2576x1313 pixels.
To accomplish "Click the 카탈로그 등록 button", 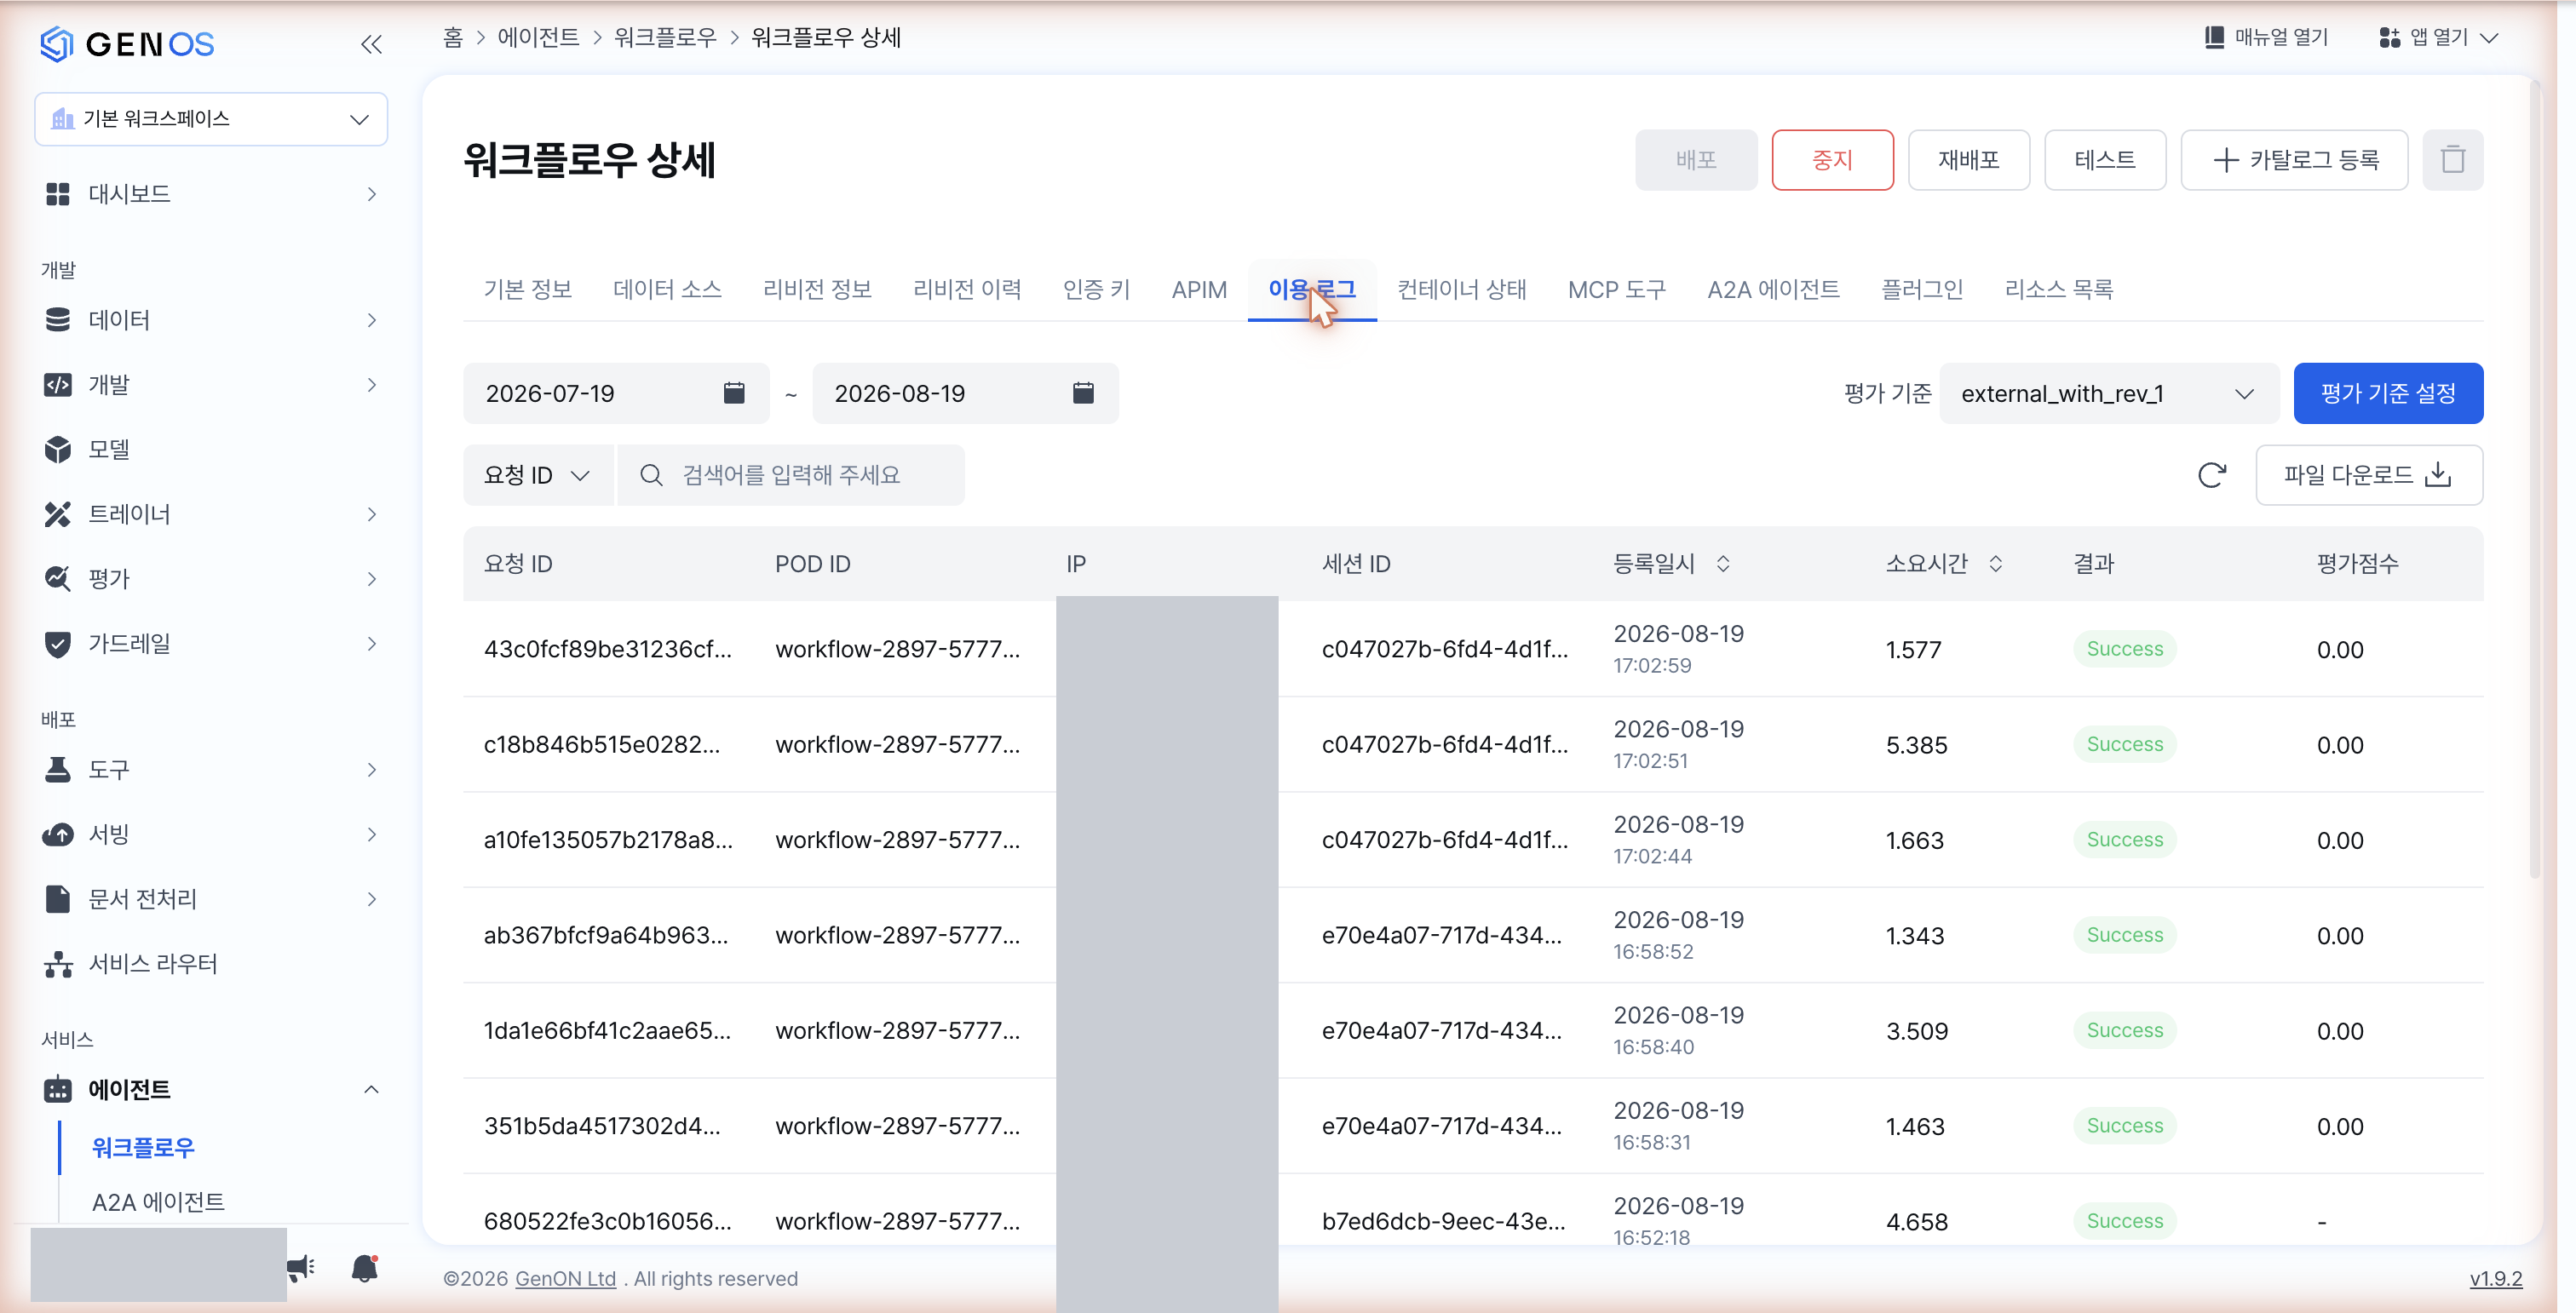I will [x=2294, y=160].
